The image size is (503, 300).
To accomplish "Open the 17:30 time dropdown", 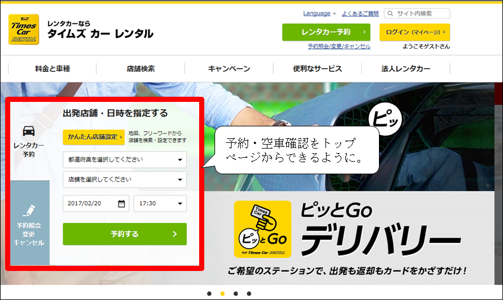I will 160,204.
